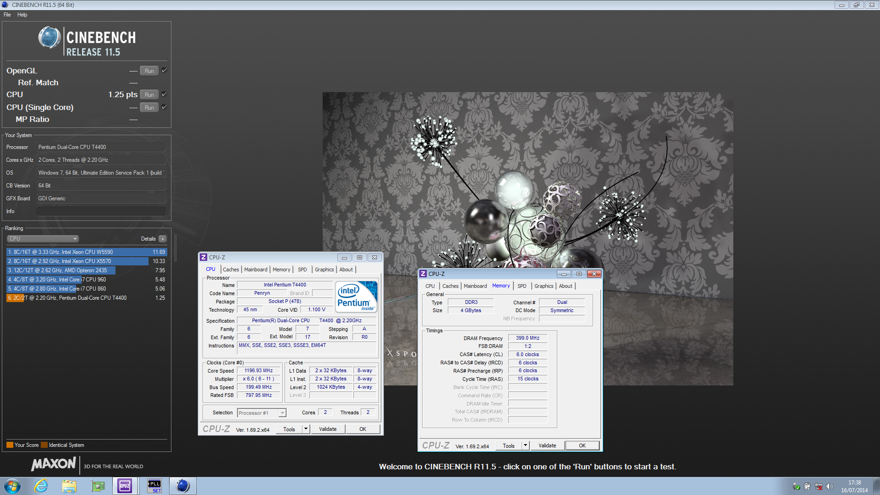Click the taskbar clock showing 17:38

click(854, 486)
